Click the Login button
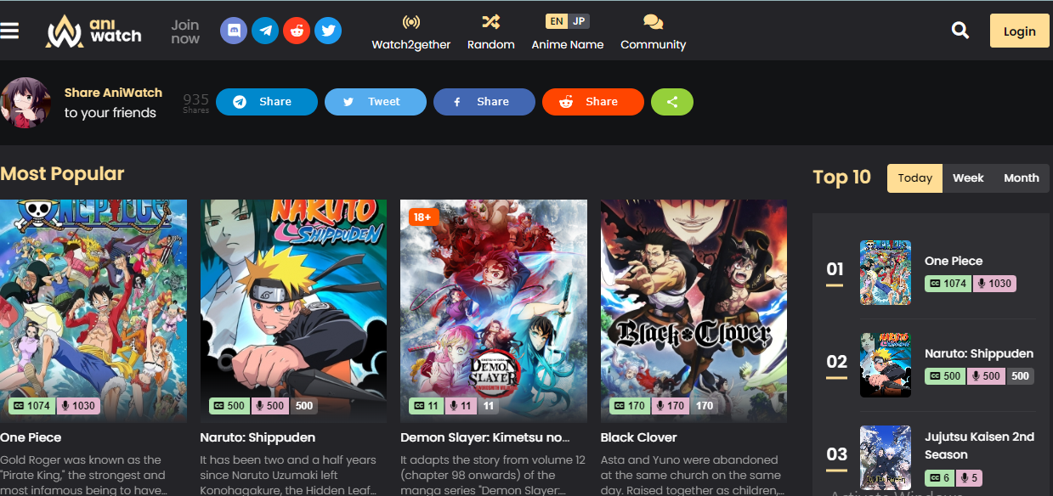 click(x=1019, y=30)
